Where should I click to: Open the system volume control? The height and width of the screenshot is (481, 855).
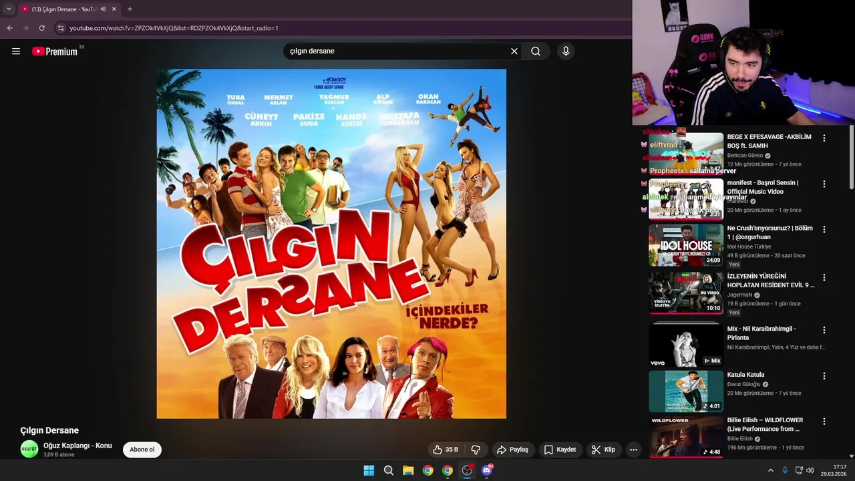tap(810, 470)
